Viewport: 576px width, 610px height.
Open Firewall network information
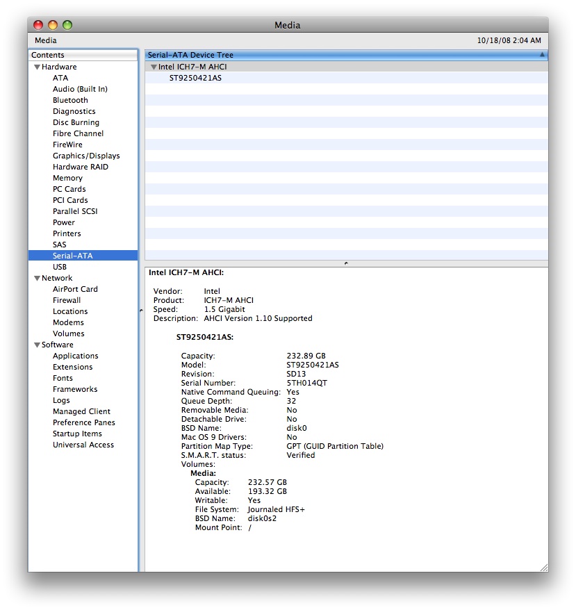tap(67, 300)
